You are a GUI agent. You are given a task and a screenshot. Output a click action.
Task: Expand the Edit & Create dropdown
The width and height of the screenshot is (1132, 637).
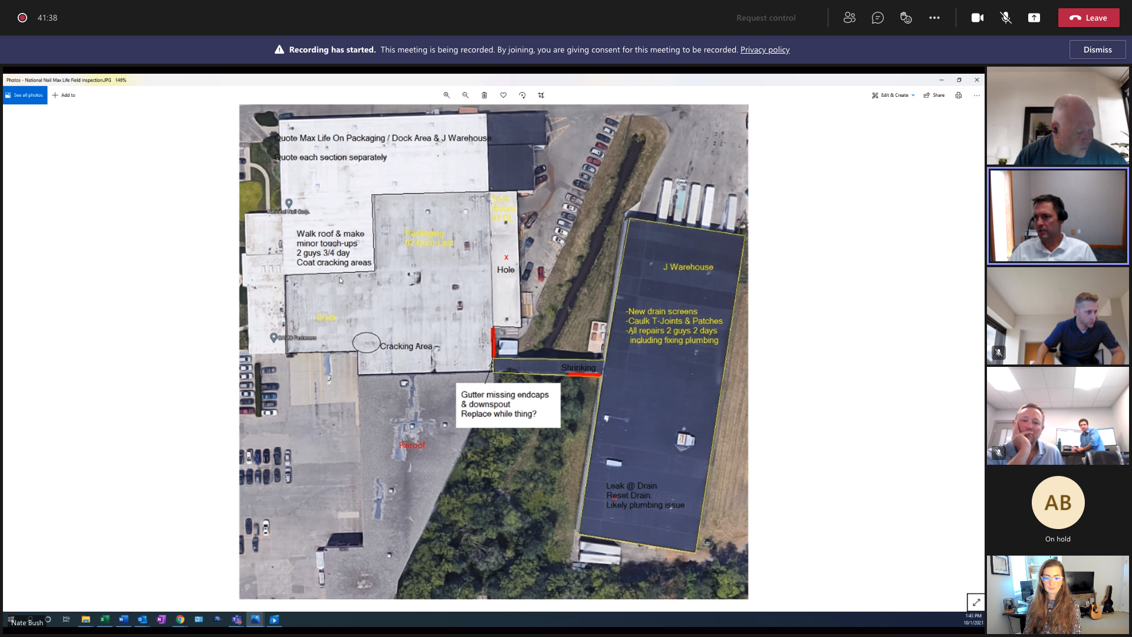coord(894,95)
